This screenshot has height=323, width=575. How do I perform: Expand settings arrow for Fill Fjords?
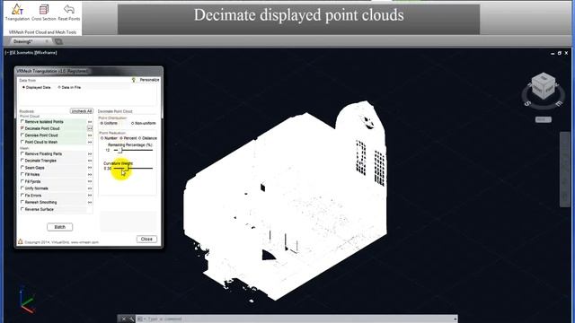(90, 181)
